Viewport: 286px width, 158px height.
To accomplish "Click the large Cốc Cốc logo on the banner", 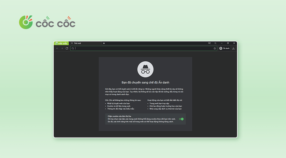I will (47, 22).
